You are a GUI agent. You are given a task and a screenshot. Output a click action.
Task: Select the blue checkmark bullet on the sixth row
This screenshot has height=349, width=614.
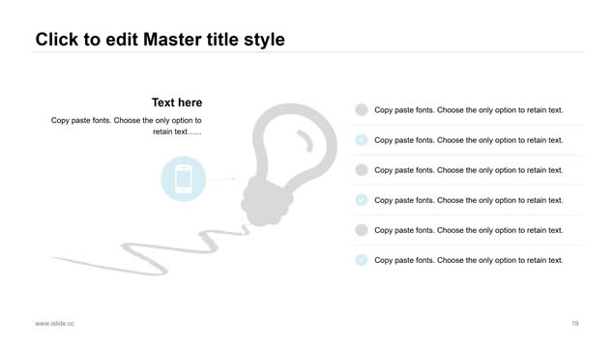(362, 260)
